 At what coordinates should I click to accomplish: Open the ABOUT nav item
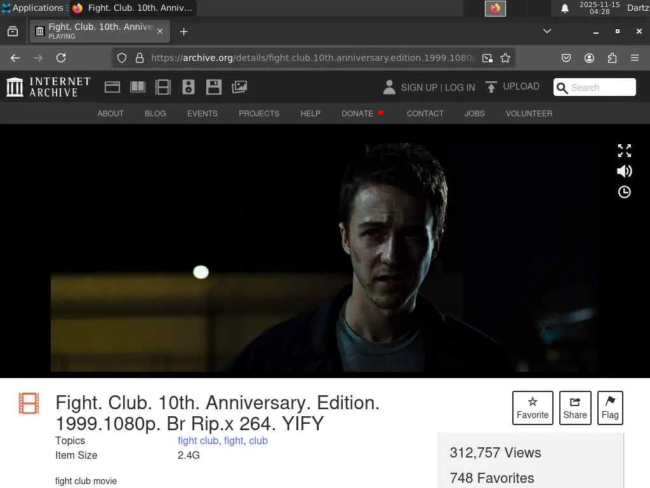coord(110,114)
